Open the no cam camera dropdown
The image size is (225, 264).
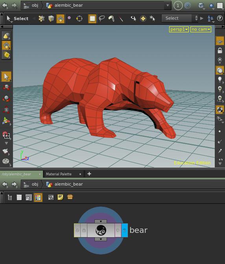pyautogui.click(x=201, y=29)
